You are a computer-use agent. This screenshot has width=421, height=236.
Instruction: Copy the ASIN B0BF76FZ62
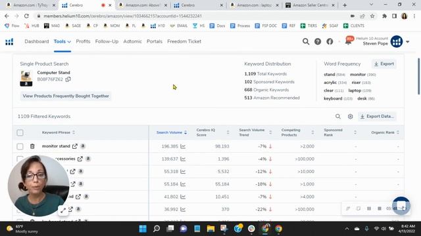68,79
